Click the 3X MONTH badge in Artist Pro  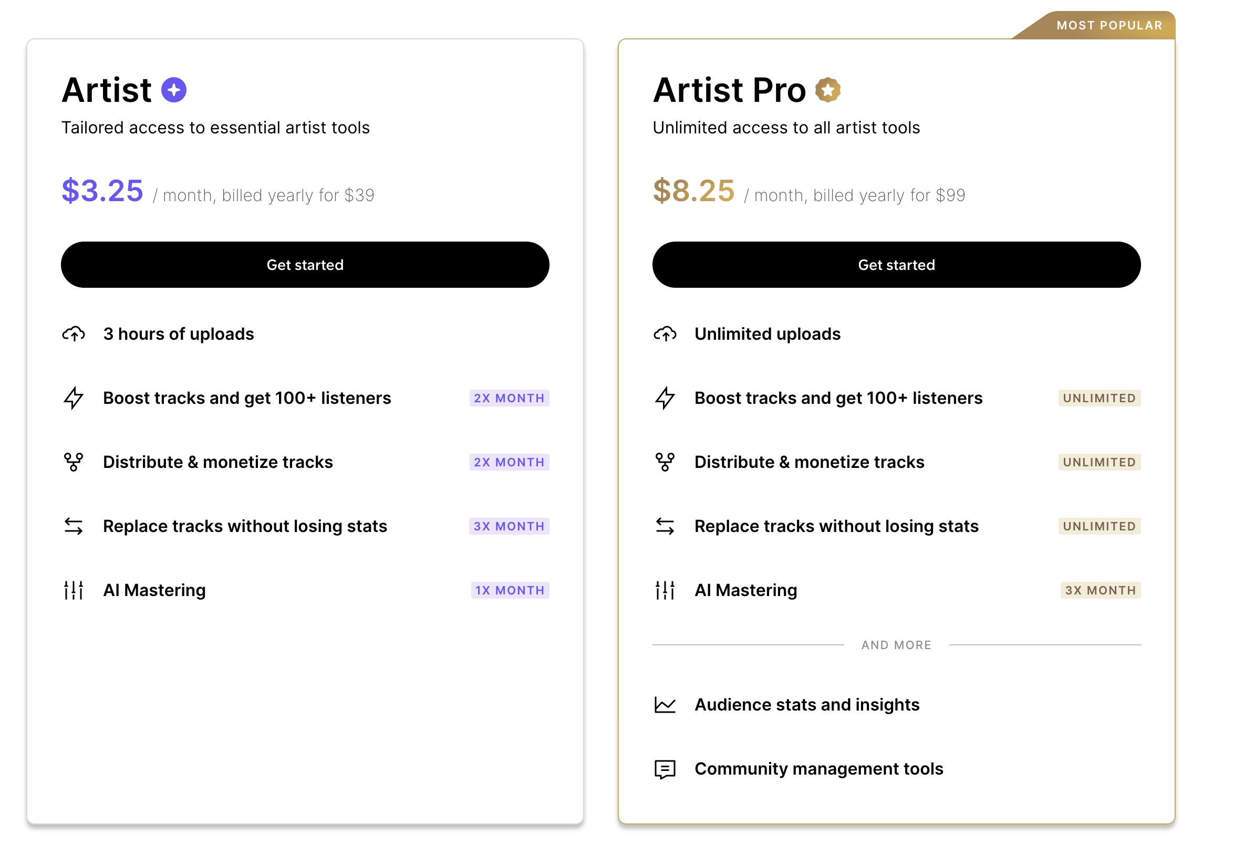tap(1100, 590)
